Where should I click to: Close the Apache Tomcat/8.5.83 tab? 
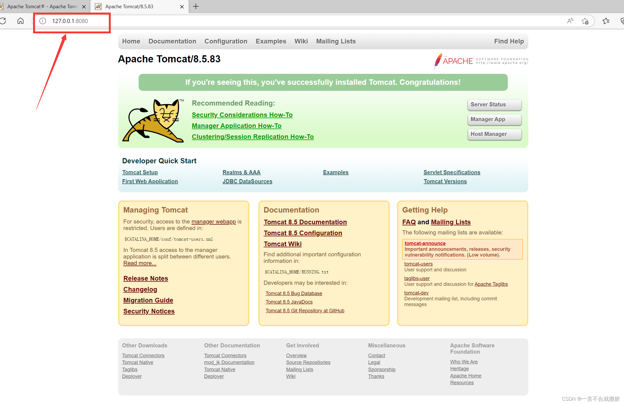click(182, 7)
